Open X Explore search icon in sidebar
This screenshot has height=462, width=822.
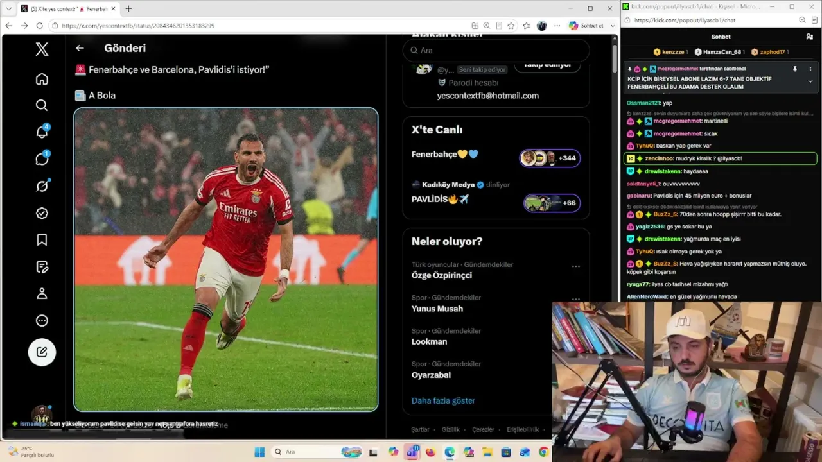(x=42, y=105)
